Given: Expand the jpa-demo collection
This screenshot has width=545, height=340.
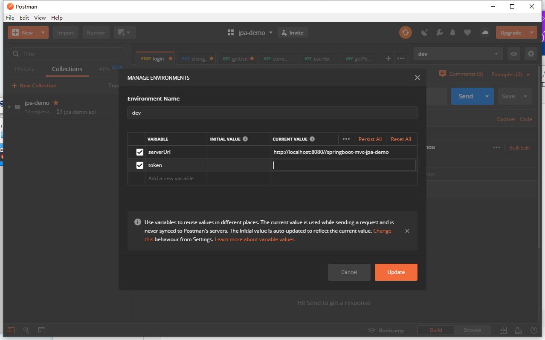Looking at the screenshot, I should [10, 107].
